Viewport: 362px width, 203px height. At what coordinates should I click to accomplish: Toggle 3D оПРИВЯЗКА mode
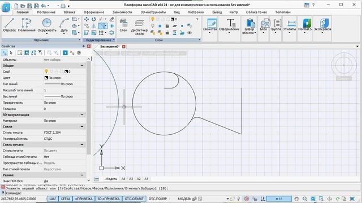(109, 198)
